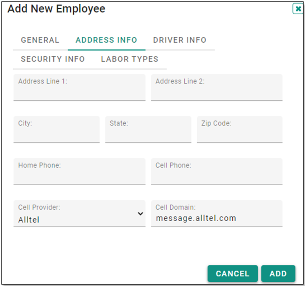Click into the City field
The image size is (305, 286).
point(57,129)
